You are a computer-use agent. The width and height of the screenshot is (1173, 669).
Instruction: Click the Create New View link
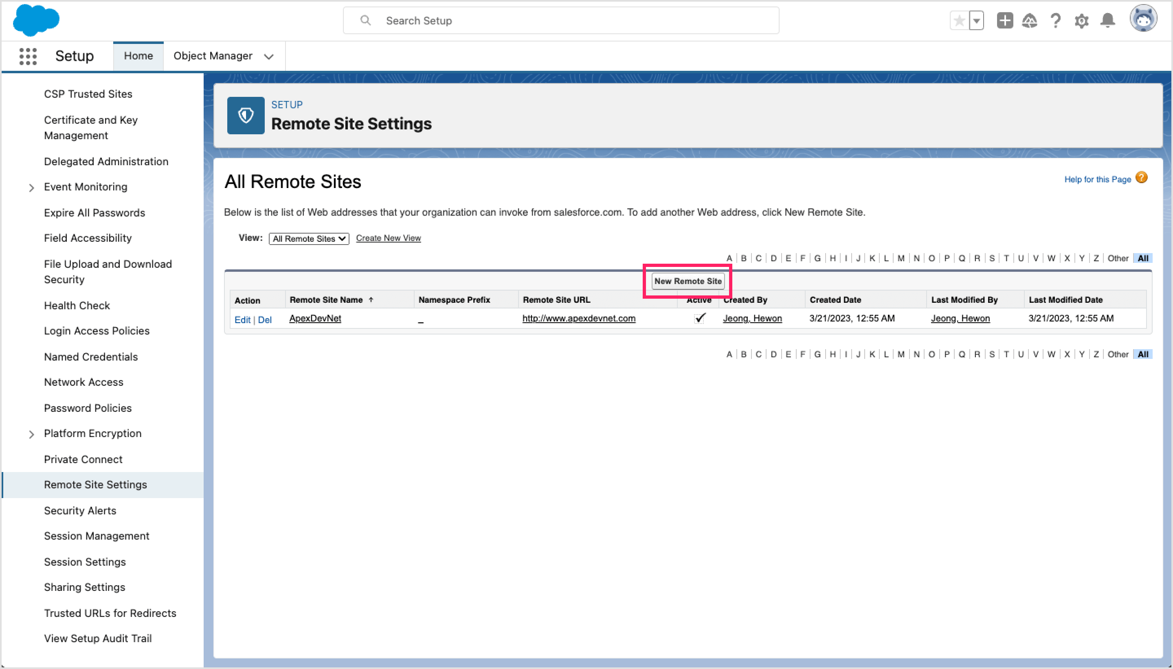pyautogui.click(x=388, y=238)
